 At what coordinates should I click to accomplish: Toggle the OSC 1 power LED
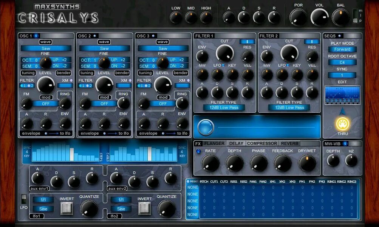[x=36, y=36]
